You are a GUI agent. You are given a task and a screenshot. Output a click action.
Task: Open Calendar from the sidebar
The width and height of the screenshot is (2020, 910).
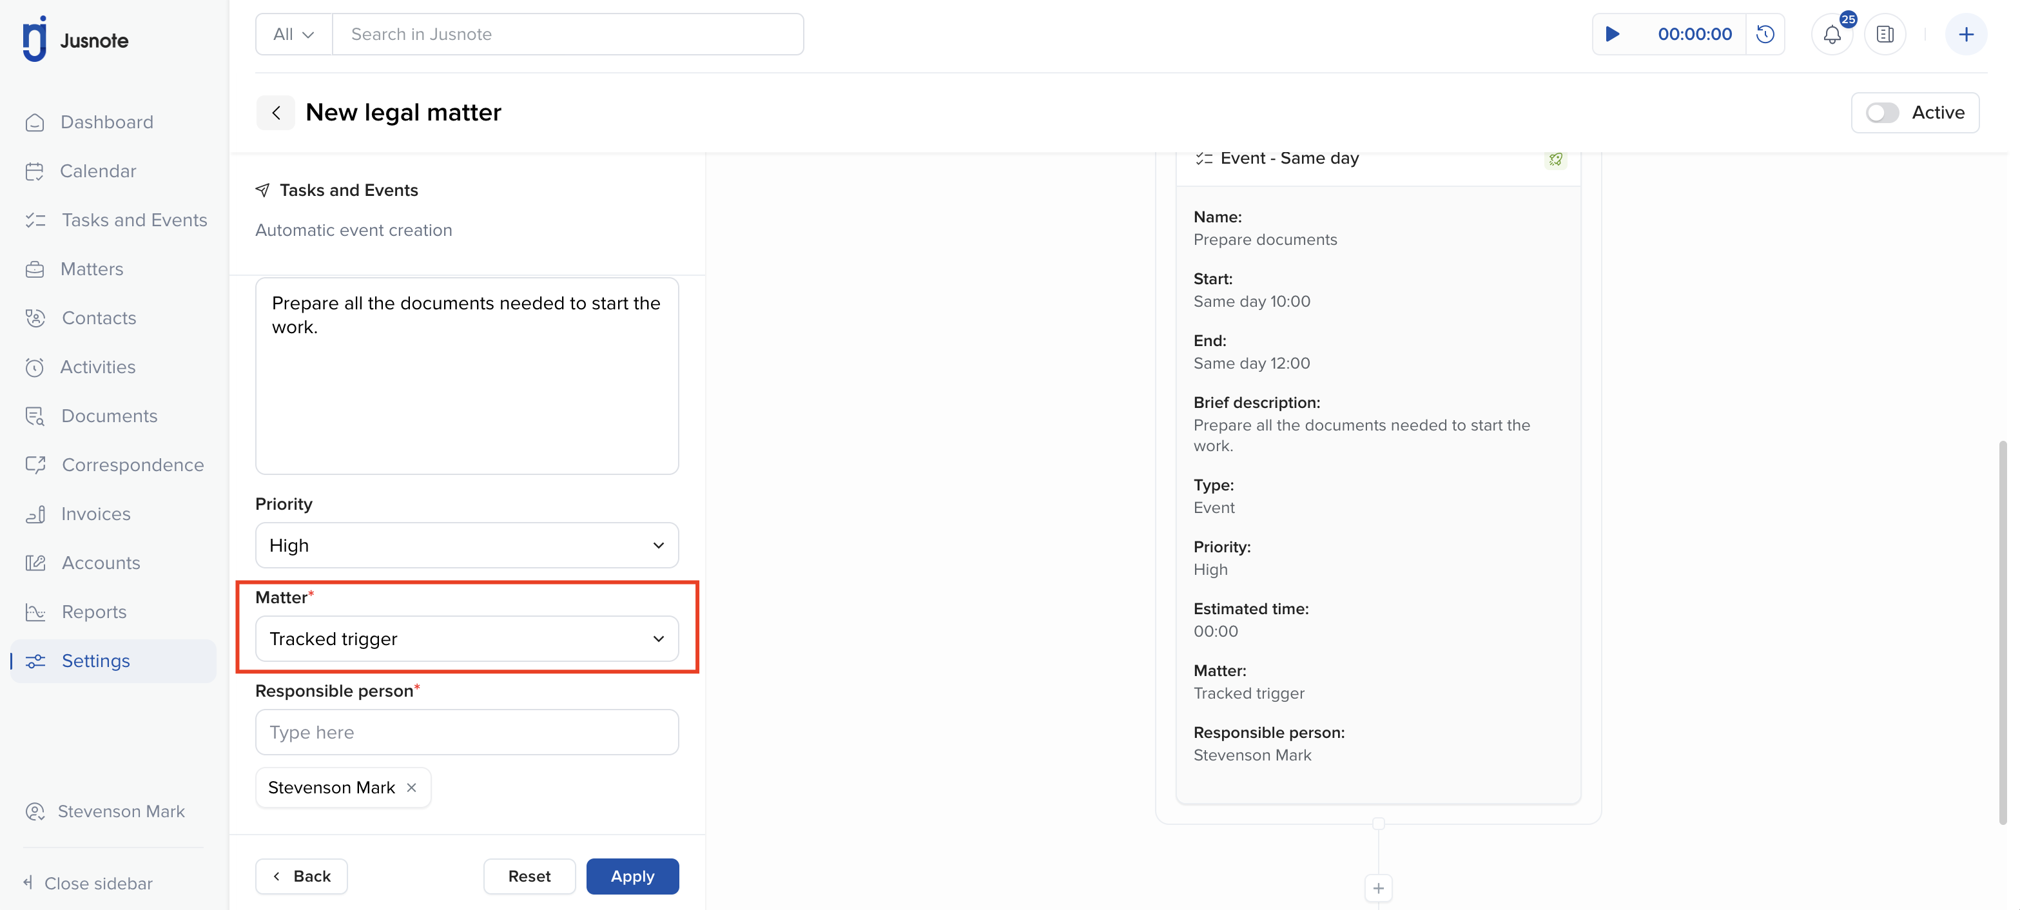pos(98,171)
